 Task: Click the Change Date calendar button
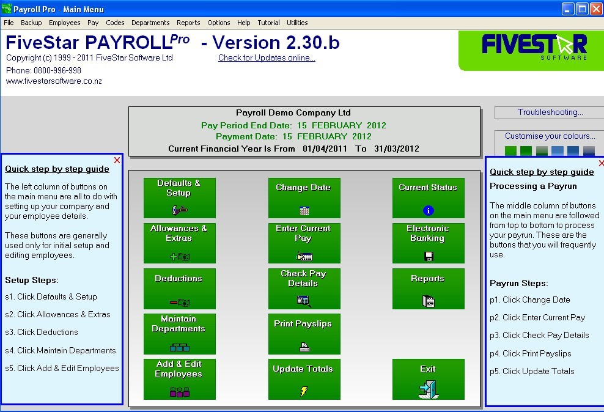click(304, 198)
